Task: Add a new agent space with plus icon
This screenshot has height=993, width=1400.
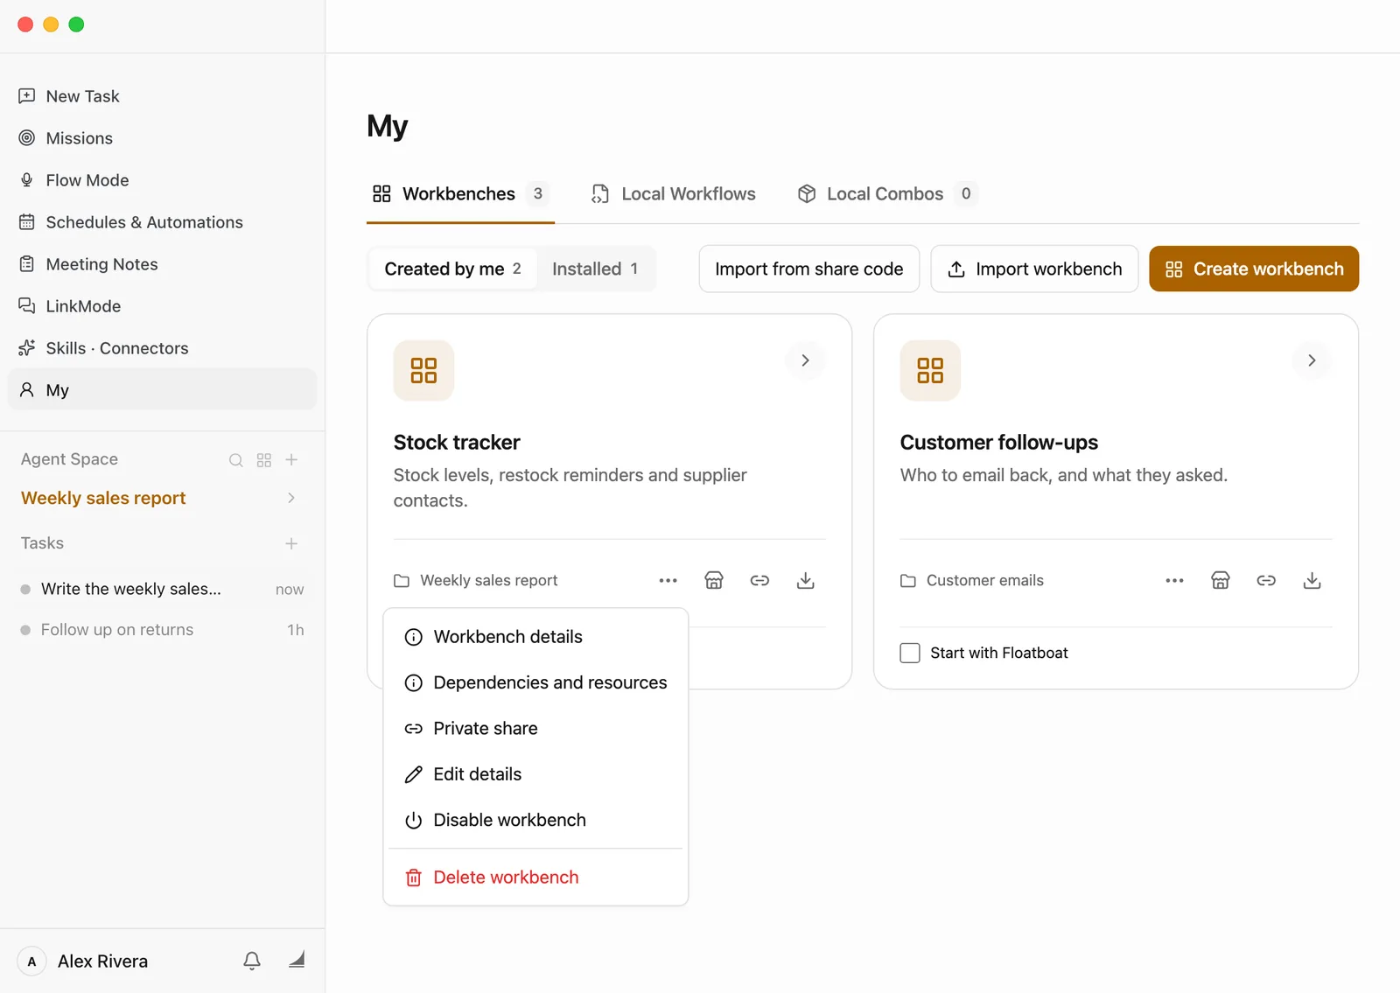Action: pos(292,460)
